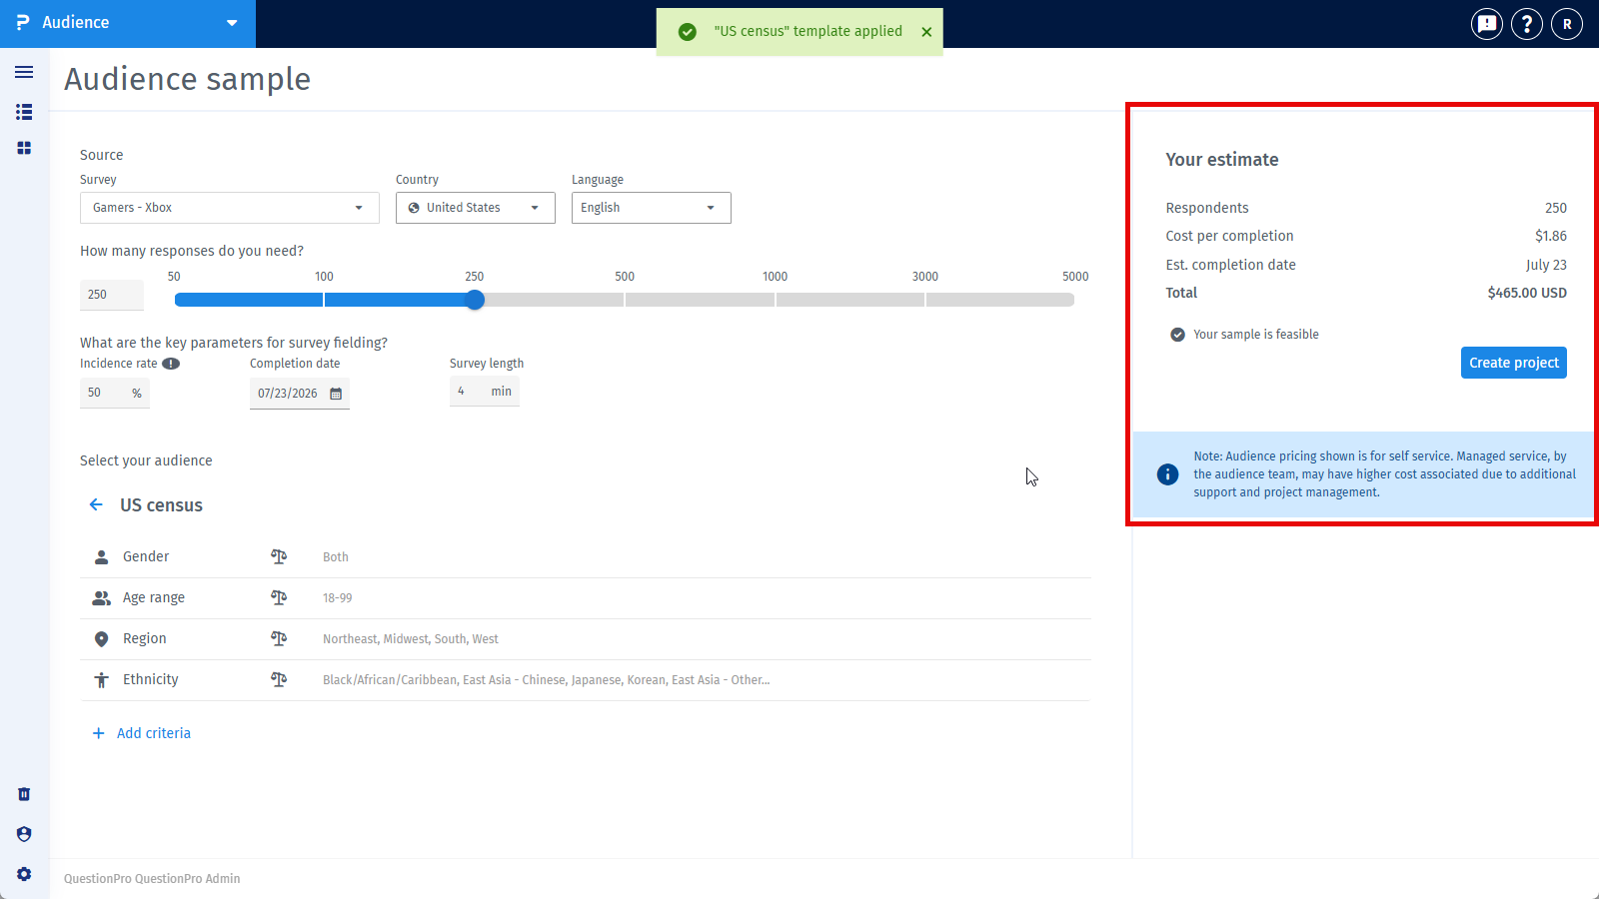Click Create project button
The height and width of the screenshot is (899, 1599).
click(x=1514, y=363)
